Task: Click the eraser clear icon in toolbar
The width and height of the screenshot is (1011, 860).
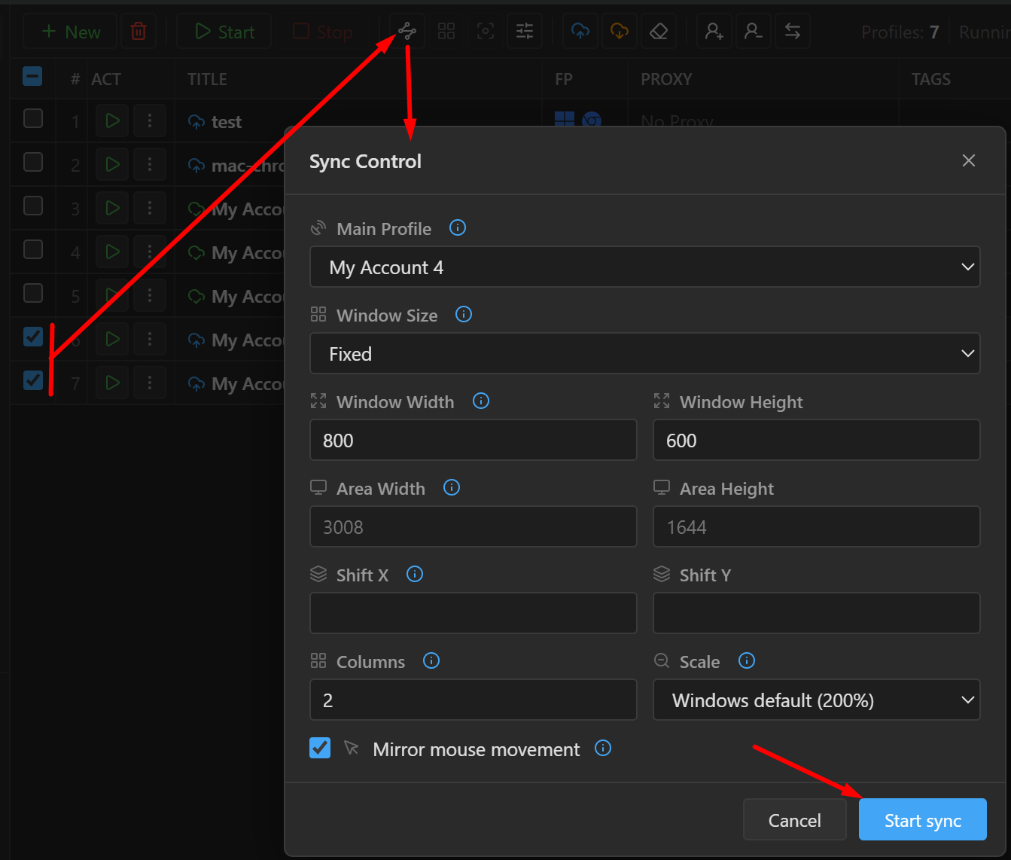Action: [659, 32]
